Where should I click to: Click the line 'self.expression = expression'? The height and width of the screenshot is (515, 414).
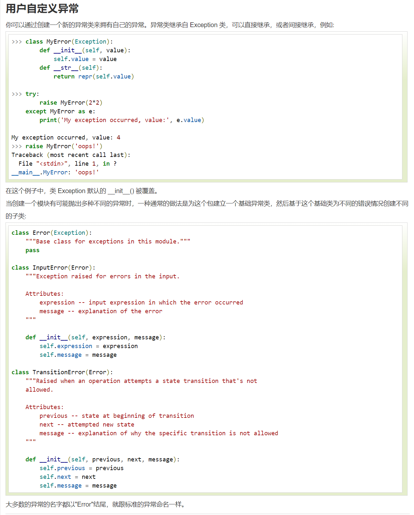pos(89,346)
